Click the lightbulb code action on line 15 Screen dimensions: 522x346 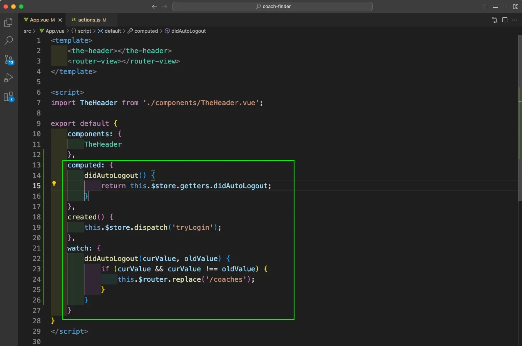[54, 184]
